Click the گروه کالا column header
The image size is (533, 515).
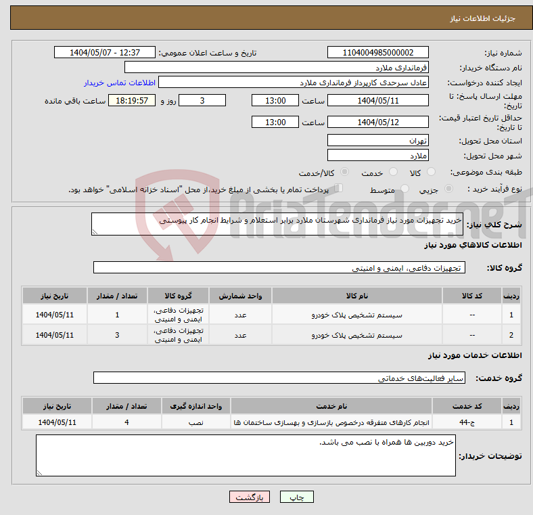178,296
